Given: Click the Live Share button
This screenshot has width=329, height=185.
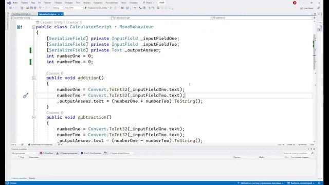Looking at the screenshot, I should 307,8.
